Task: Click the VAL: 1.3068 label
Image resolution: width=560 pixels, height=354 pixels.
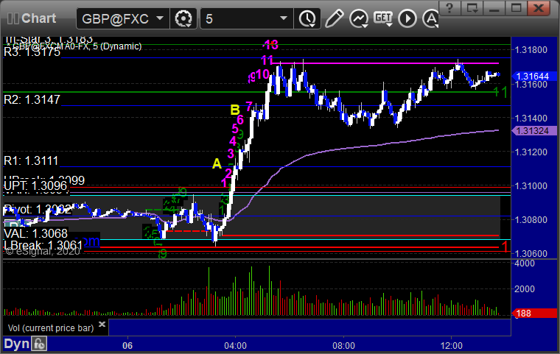Action: (35, 234)
